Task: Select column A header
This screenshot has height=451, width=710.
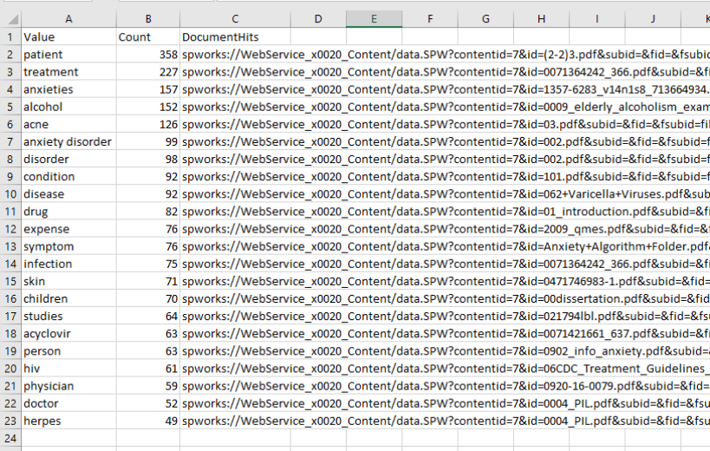Action: click(68, 19)
